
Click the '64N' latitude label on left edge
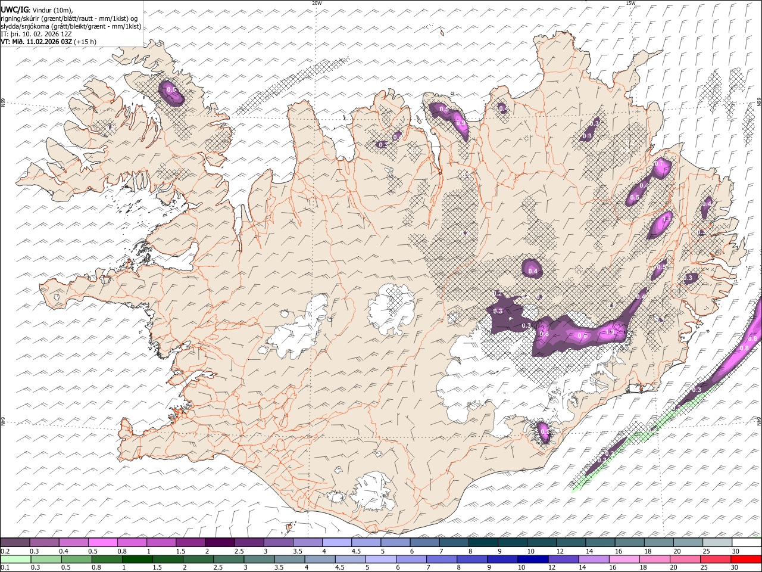3,421
